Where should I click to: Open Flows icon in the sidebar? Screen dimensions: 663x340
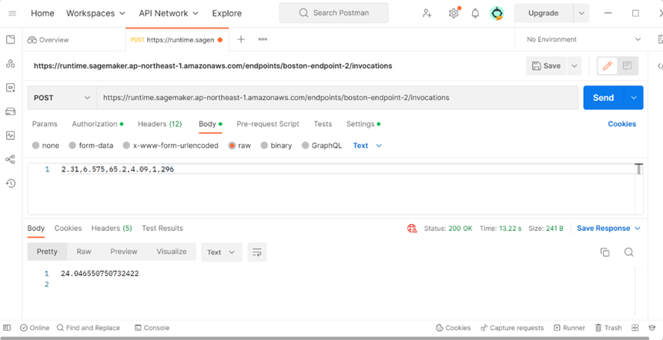click(11, 159)
